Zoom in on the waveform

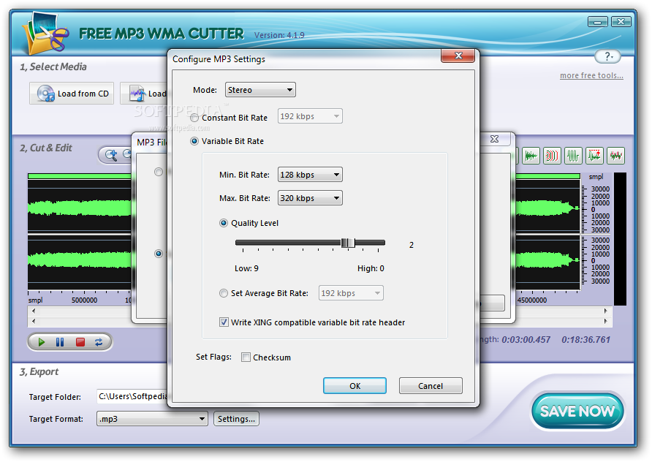[111, 155]
